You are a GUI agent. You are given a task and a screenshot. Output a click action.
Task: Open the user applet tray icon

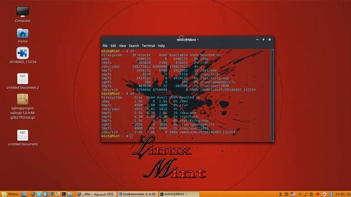280,194
